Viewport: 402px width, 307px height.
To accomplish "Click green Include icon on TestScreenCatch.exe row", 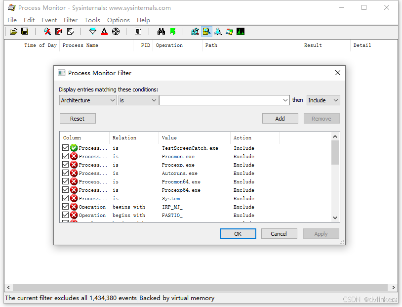I will click(x=74, y=148).
